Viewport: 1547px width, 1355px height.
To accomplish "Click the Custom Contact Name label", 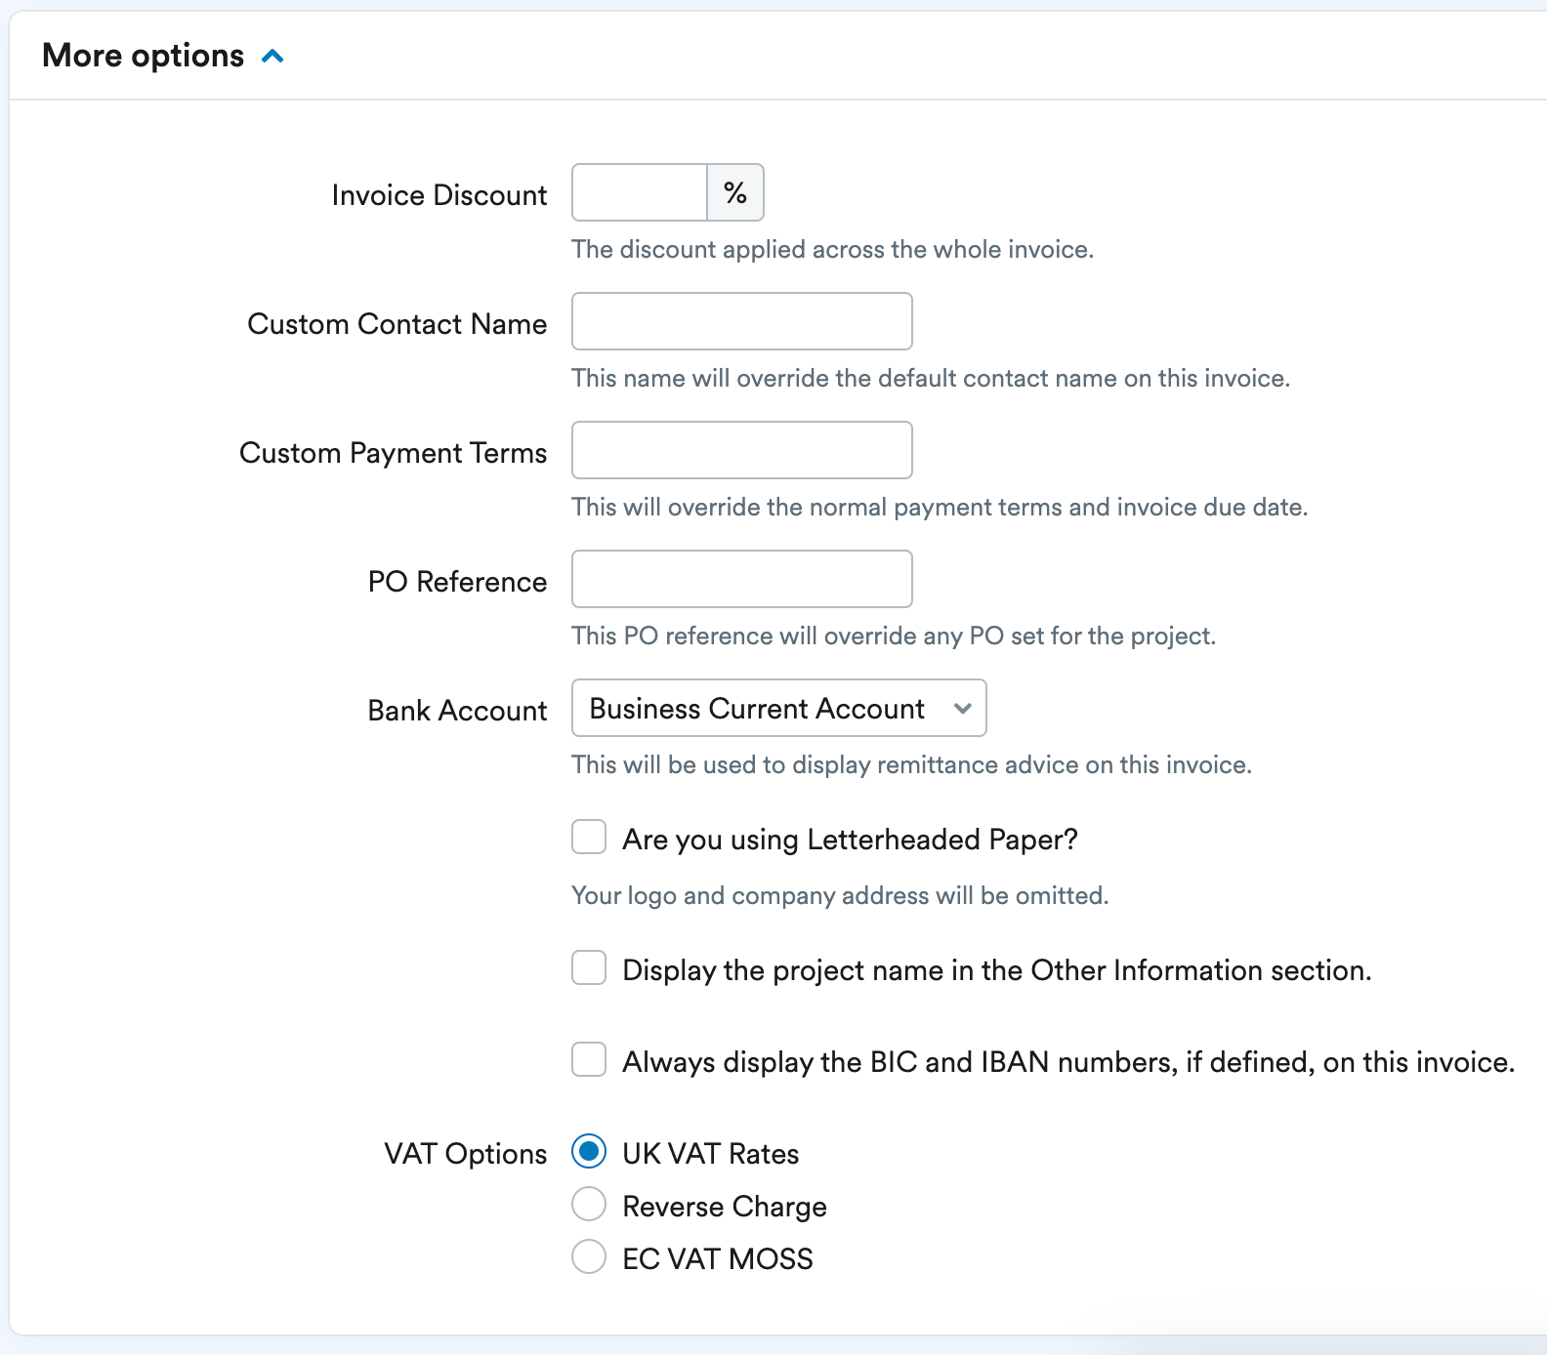I will [397, 324].
